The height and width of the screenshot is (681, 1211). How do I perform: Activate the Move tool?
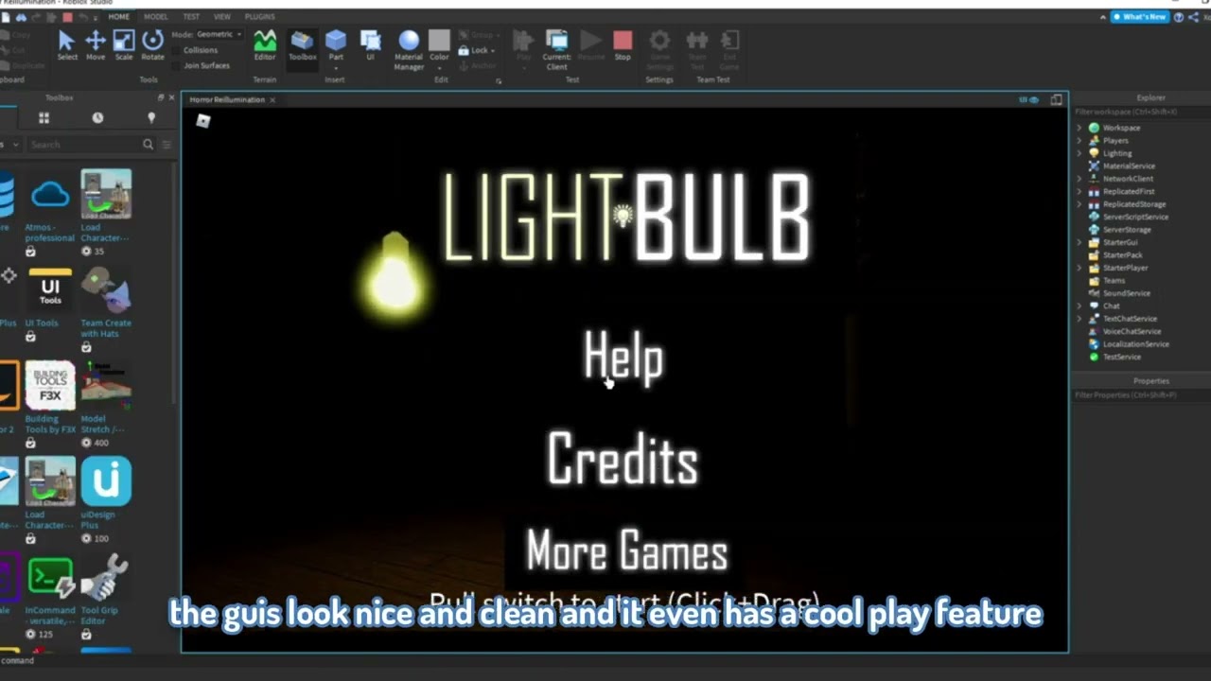pos(96,44)
